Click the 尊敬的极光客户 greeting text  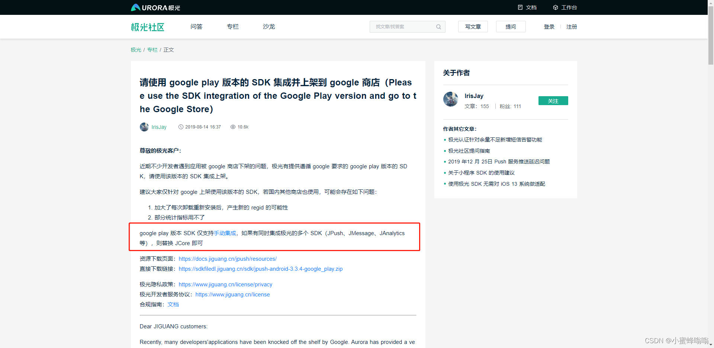[160, 151]
